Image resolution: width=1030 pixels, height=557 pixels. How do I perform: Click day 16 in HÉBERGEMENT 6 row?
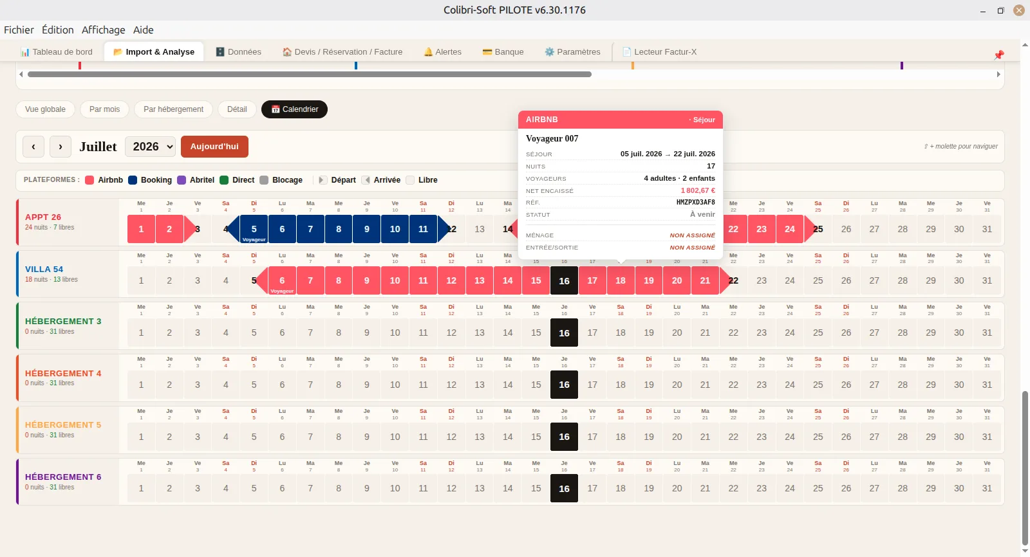click(564, 488)
